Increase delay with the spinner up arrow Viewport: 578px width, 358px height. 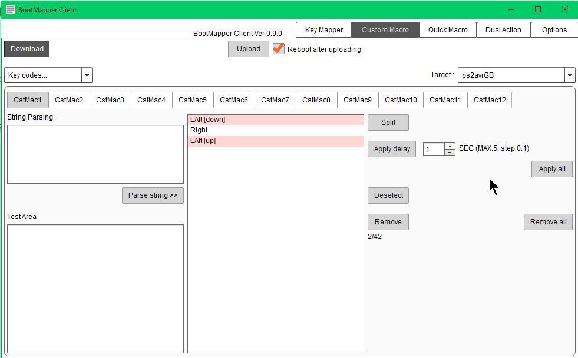pyautogui.click(x=450, y=146)
